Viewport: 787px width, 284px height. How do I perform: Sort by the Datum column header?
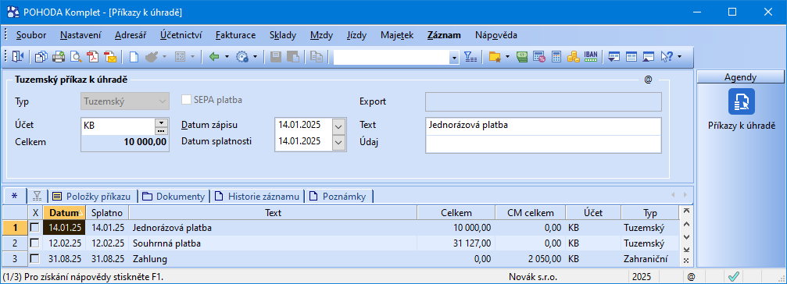pos(65,212)
